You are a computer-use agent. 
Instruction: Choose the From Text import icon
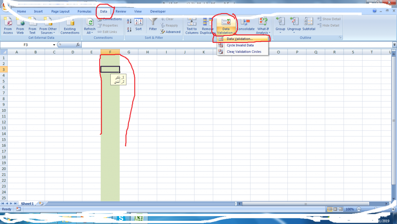[x=32, y=25]
